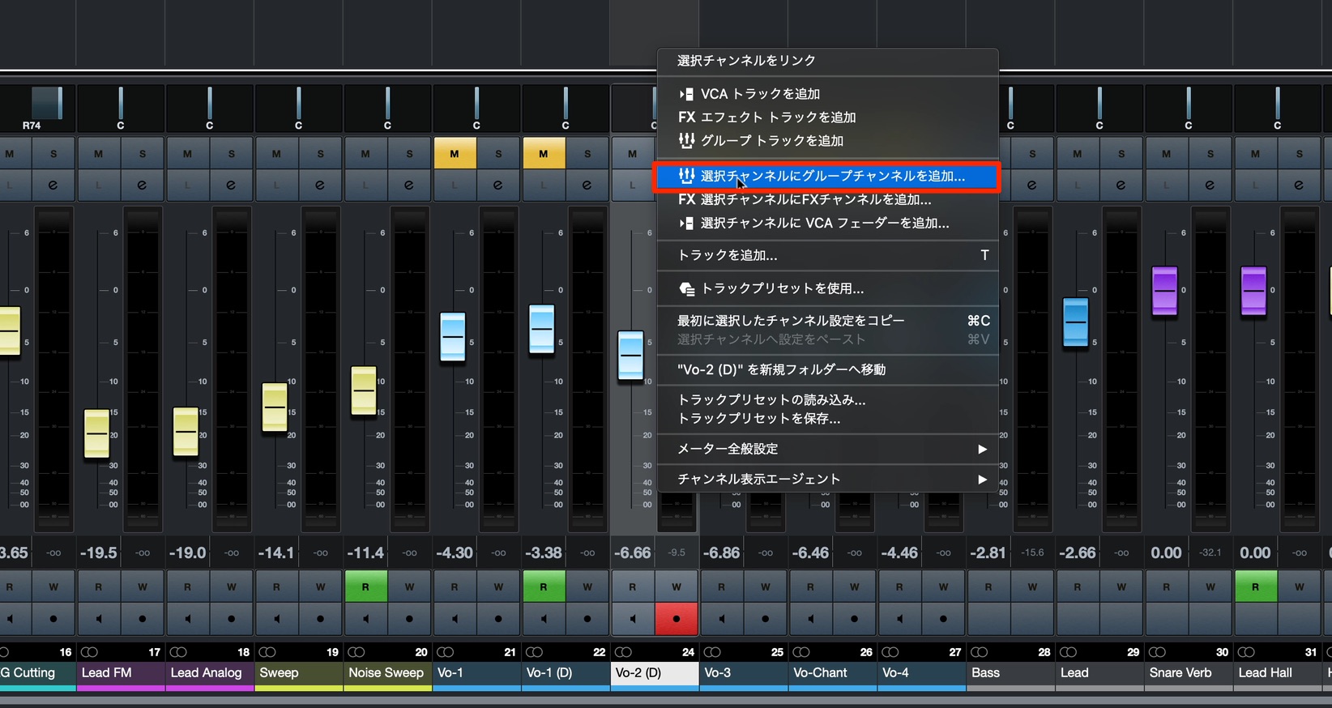Open channel settings (e) for Noise Sweep

point(410,186)
